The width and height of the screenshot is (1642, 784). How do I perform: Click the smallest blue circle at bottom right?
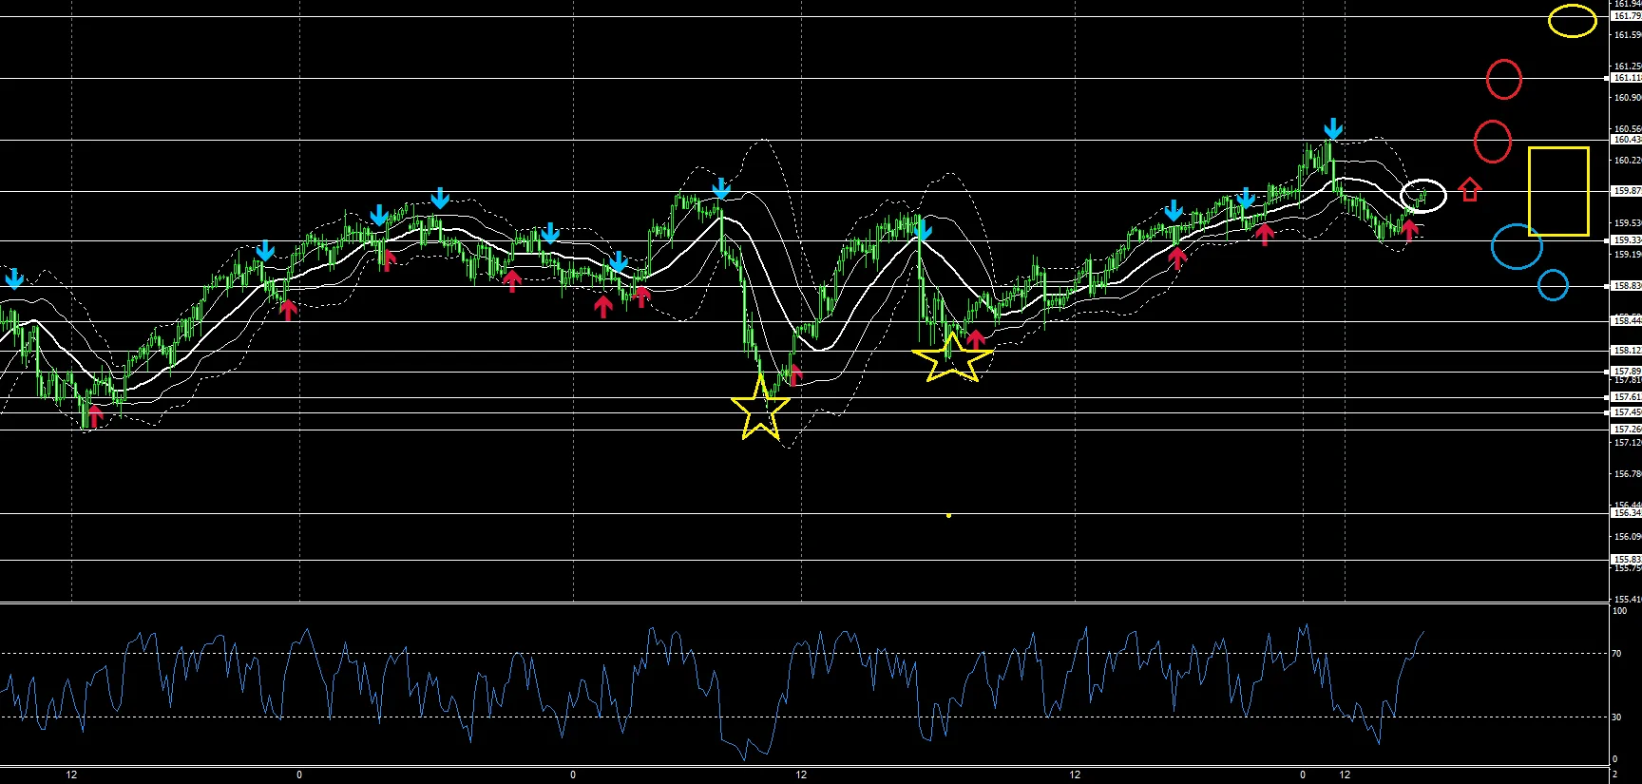(x=1553, y=285)
